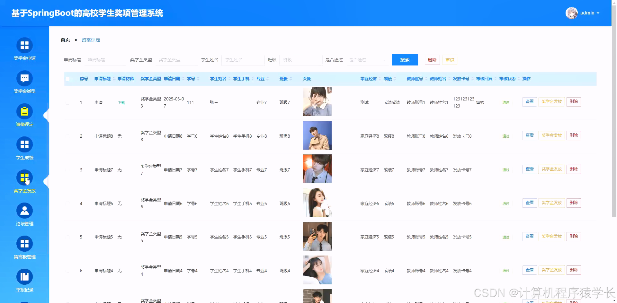Select the 举报记录 sidebar icon
Screen dimensions: 617x303
[x=24, y=277]
